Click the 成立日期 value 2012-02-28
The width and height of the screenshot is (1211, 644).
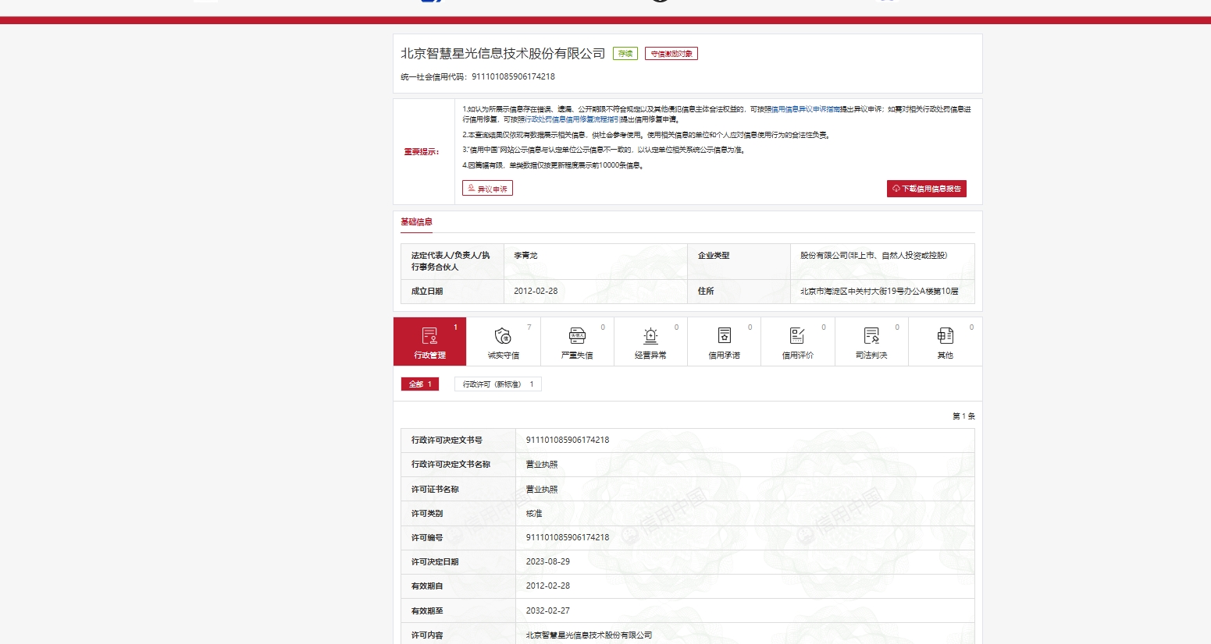click(536, 292)
